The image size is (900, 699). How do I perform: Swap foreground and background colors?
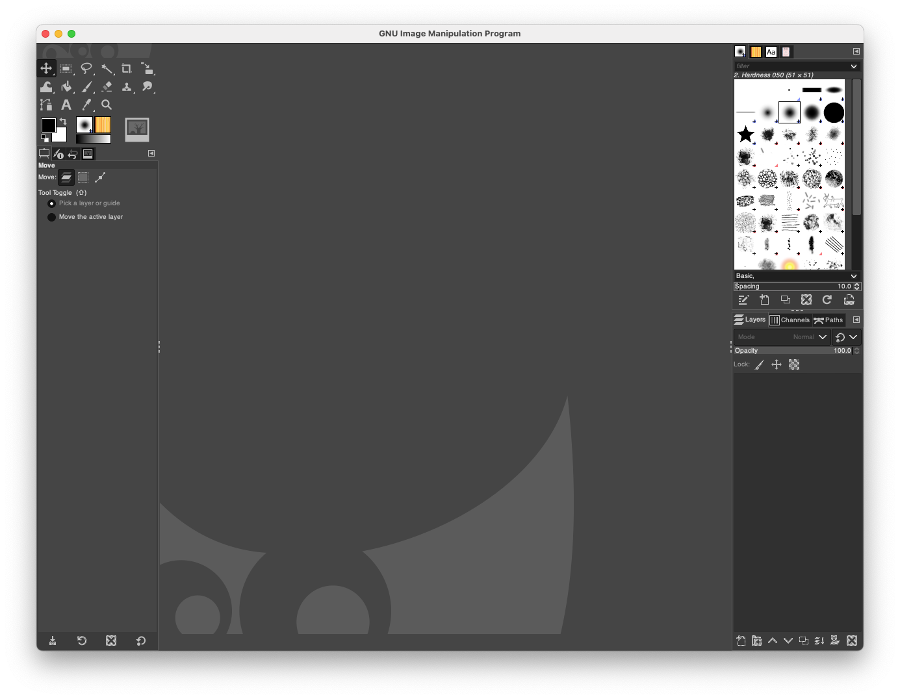[x=63, y=121]
